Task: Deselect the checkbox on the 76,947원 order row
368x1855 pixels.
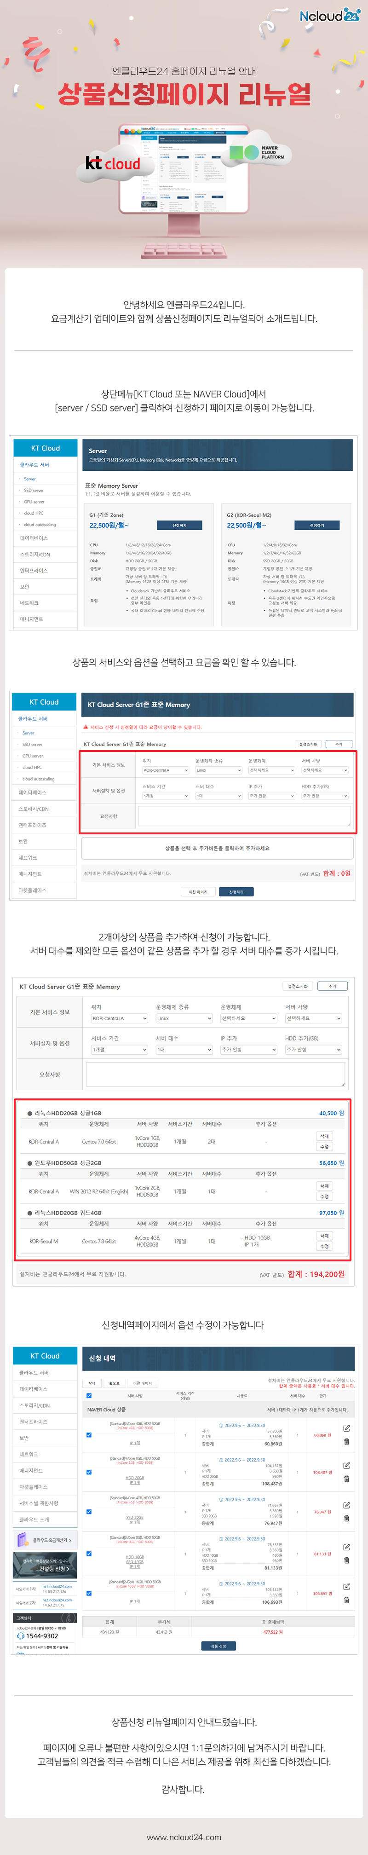Action: (x=89, y=1512)
